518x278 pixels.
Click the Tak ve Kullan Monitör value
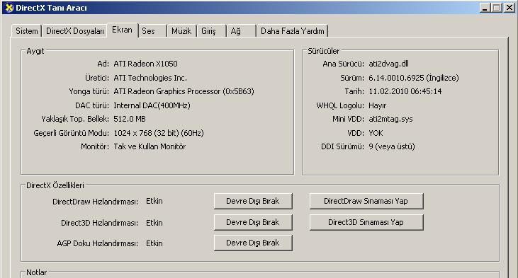[150, 146]
